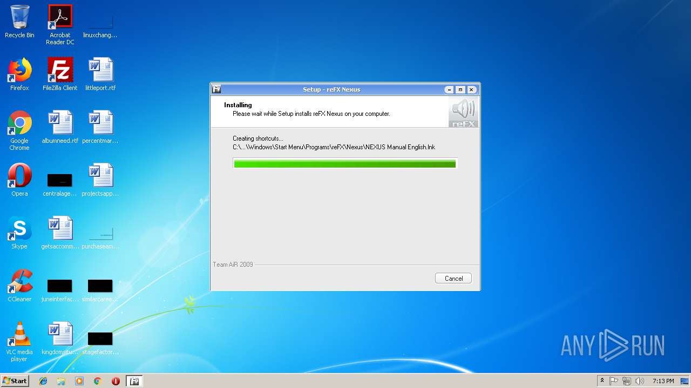Minimize the Setup - reFX Nexus window
691x388 pixels.
[x=449, y=89]
